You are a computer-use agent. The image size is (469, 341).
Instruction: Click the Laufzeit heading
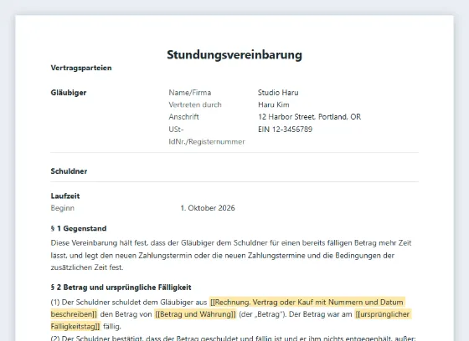[x=65, y=196]
